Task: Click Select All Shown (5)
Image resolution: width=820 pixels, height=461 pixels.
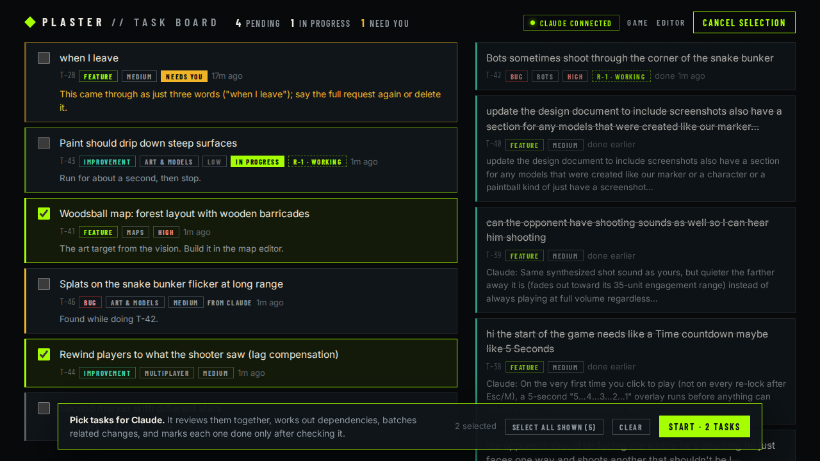Action: tap(554, 427)
